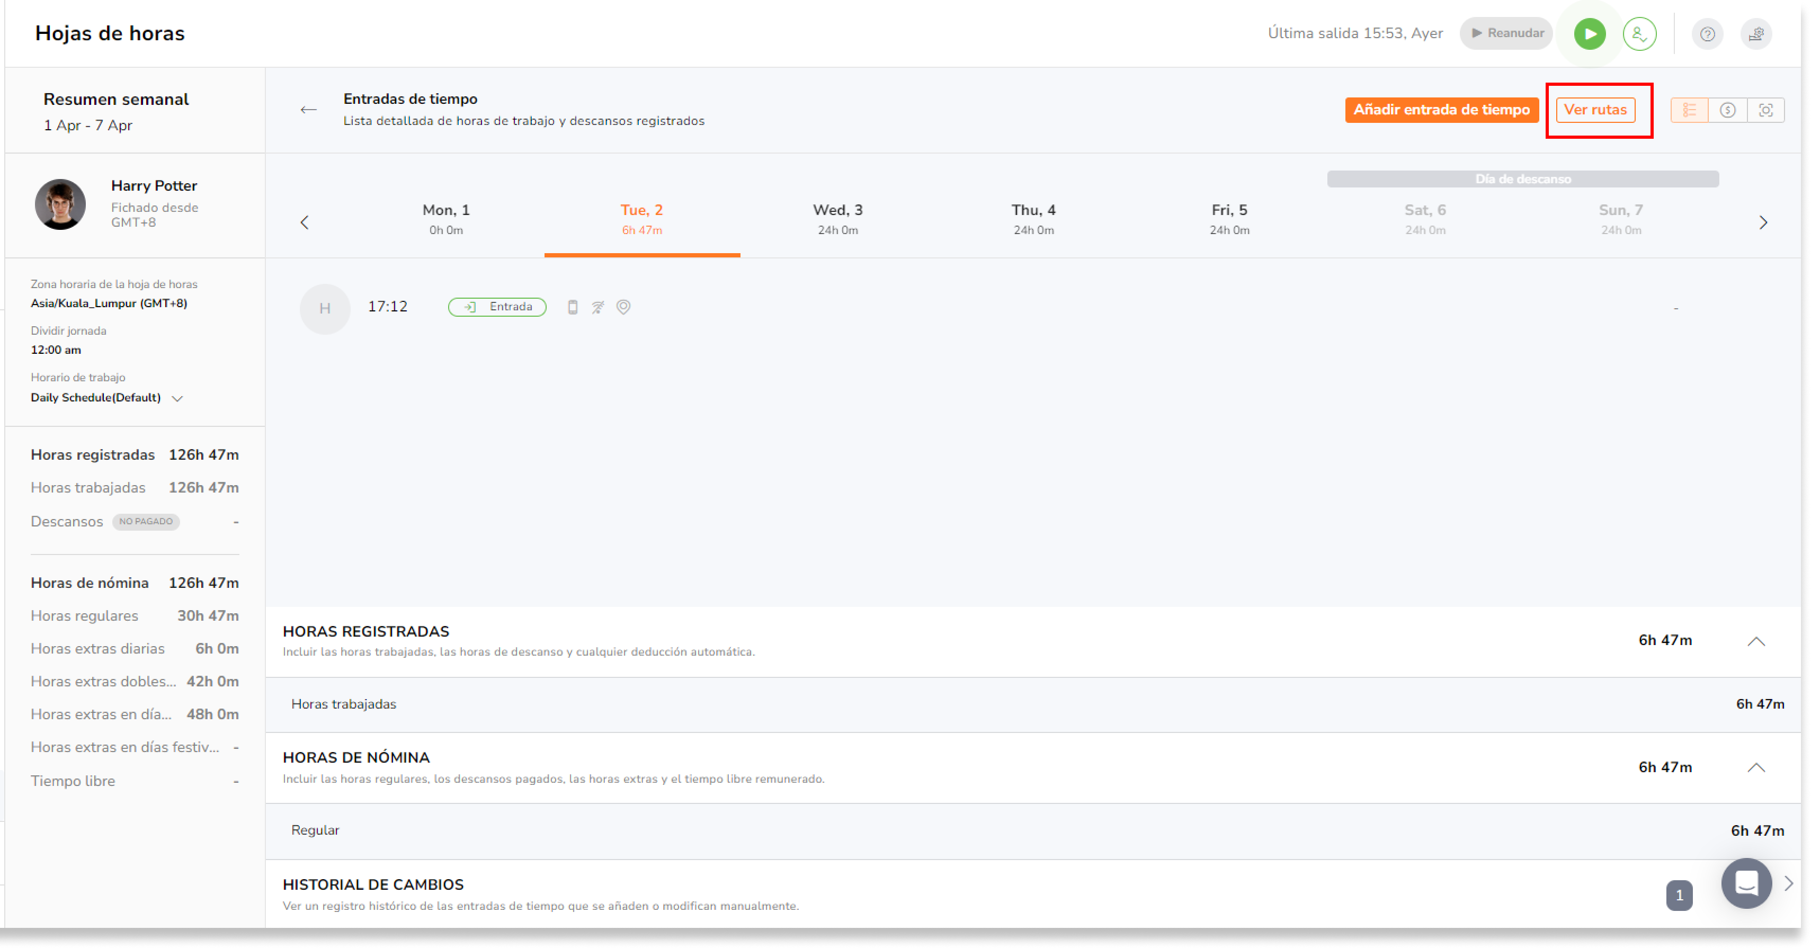This screenshot has width=1811, height=948.
Task: Click the H avatar on the 17:12 entry
Action: 325,309
